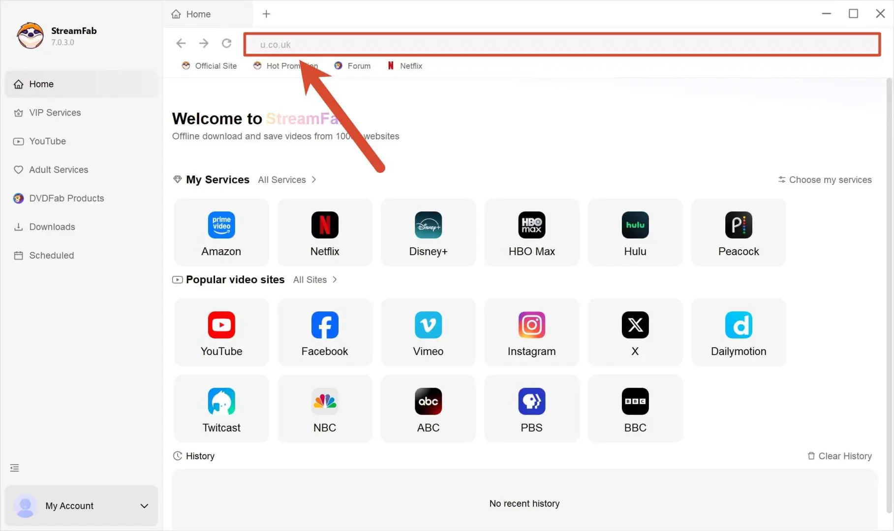Select the Hulu service tile

coord(635,233)
